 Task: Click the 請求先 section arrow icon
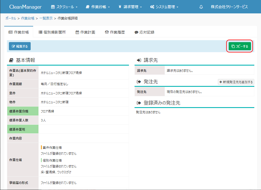tap(139, 60)
